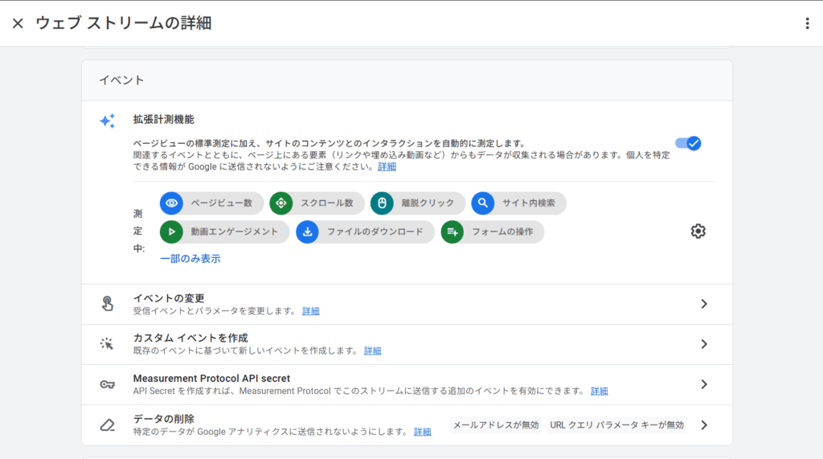Expand the カスタム イベントを作成 row chevron
The image size is (823, 459).
704,344
